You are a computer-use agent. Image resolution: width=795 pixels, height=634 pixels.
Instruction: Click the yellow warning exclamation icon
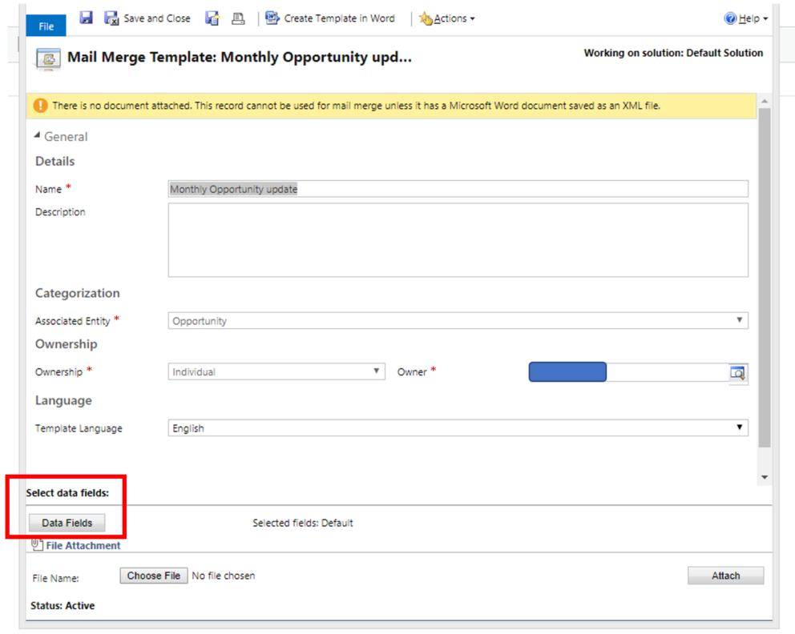41,106
